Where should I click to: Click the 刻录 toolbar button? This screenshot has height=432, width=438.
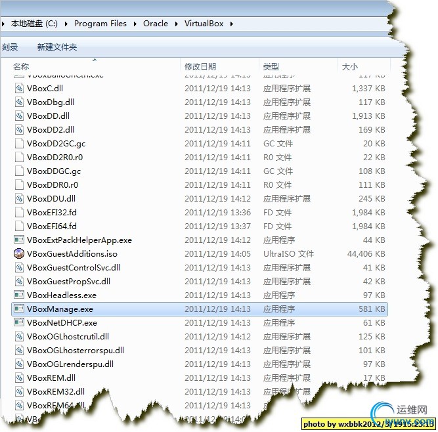click(10, 47)
